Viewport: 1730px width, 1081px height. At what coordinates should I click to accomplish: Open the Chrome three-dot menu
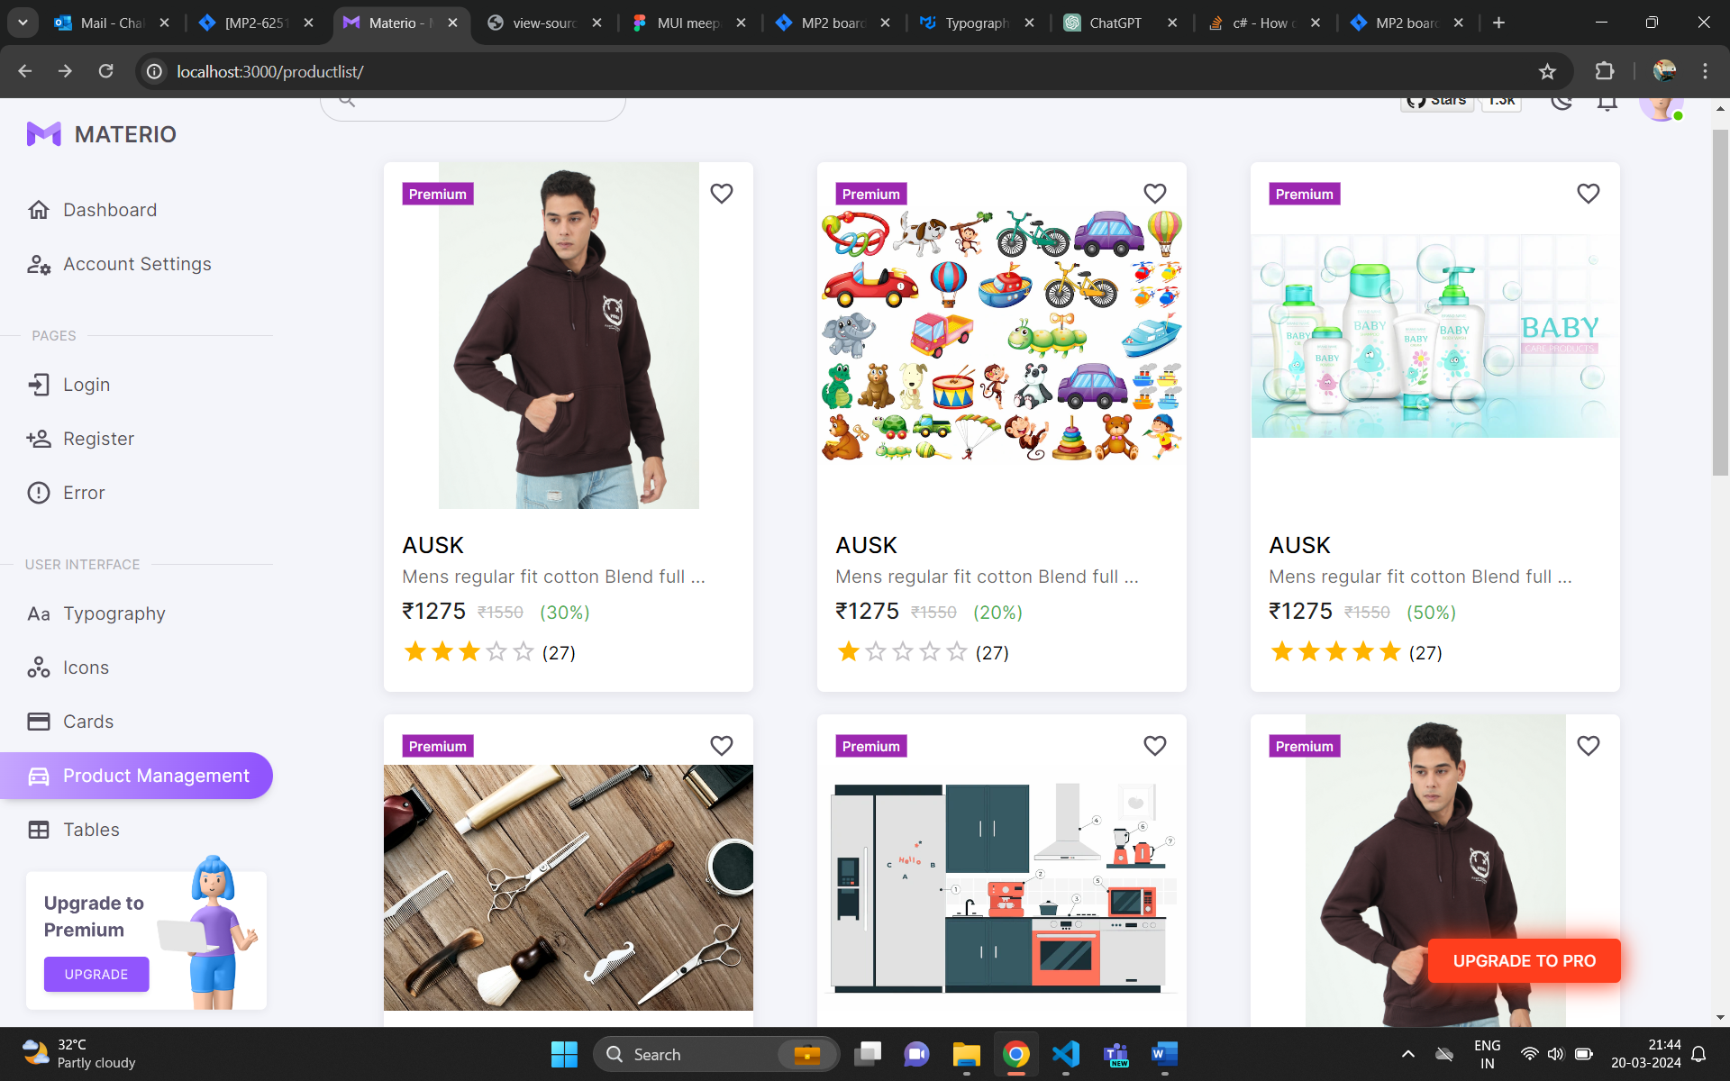1705,71
